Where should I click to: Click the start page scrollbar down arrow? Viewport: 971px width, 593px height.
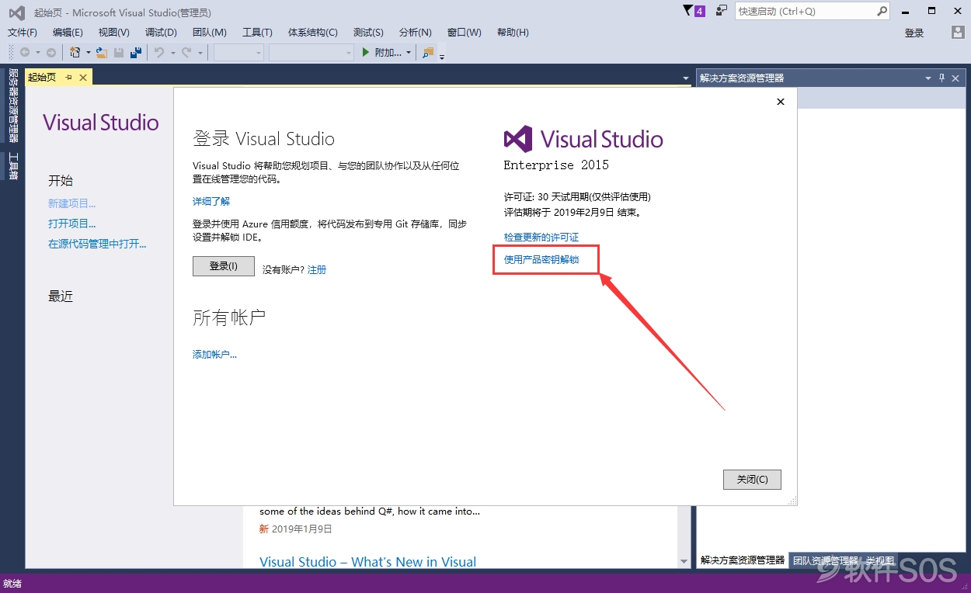click(684, 561)
